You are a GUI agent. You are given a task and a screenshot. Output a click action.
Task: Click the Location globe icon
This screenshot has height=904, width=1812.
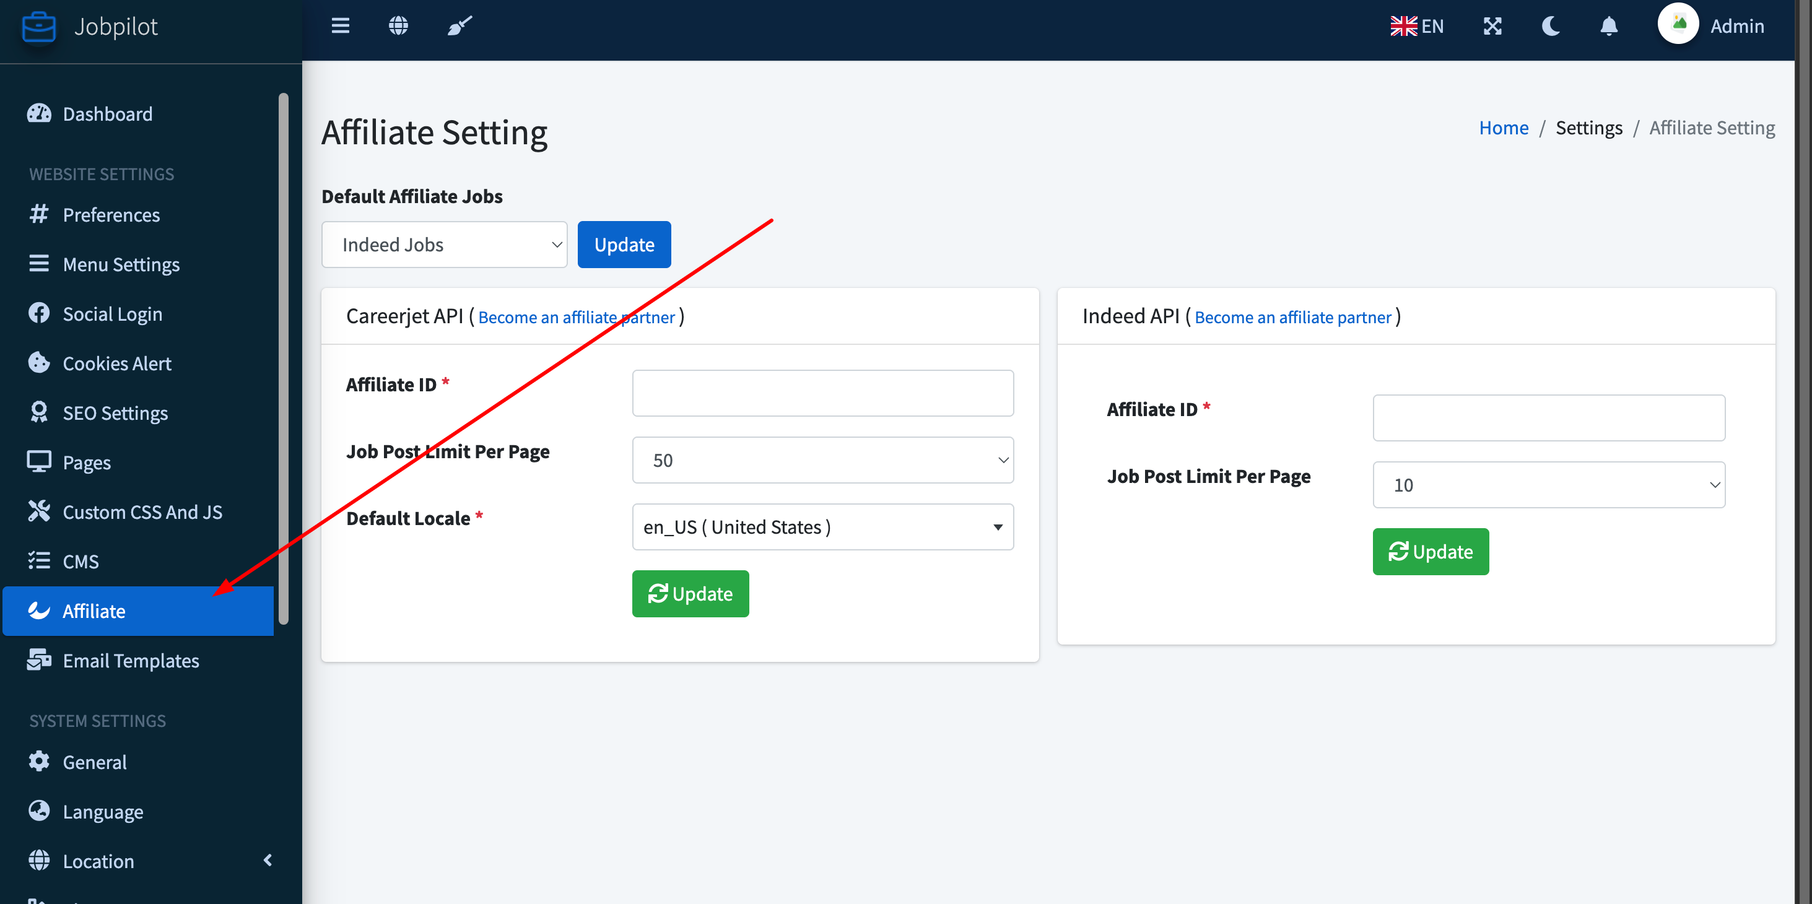40,861
